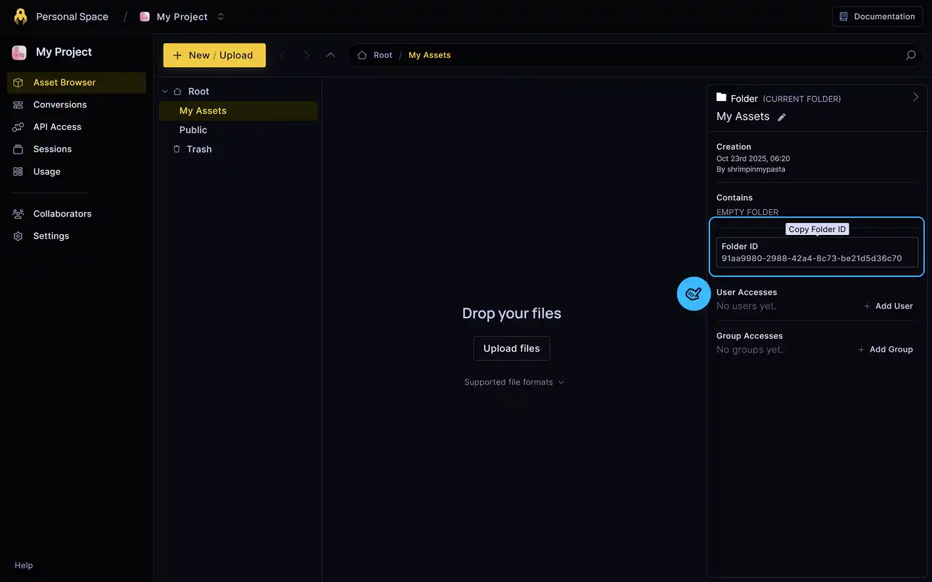Click the home icon in breadcrumb
932x582 pixels.
(x=362, y=55)
